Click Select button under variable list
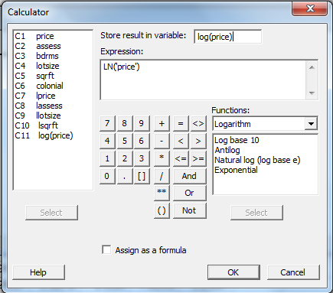The width and height of the screenshot is (333, 293). click(x=51, y=213)
